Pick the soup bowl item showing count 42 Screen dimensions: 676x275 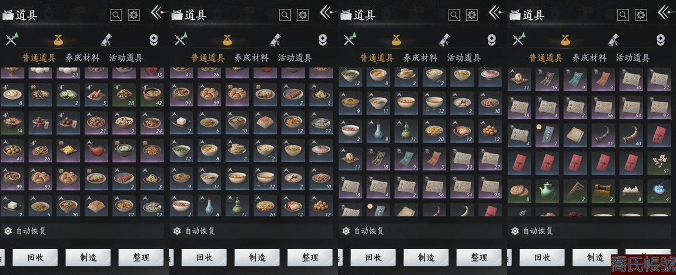[152, 94]
